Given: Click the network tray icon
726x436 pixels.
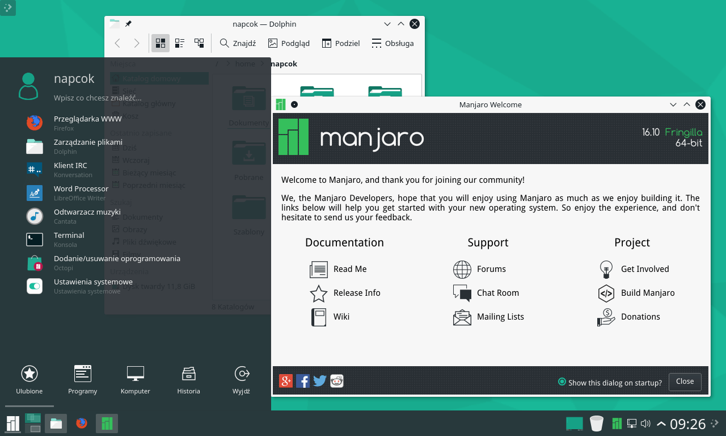Looking at the screenshot, I should (631, 424).
